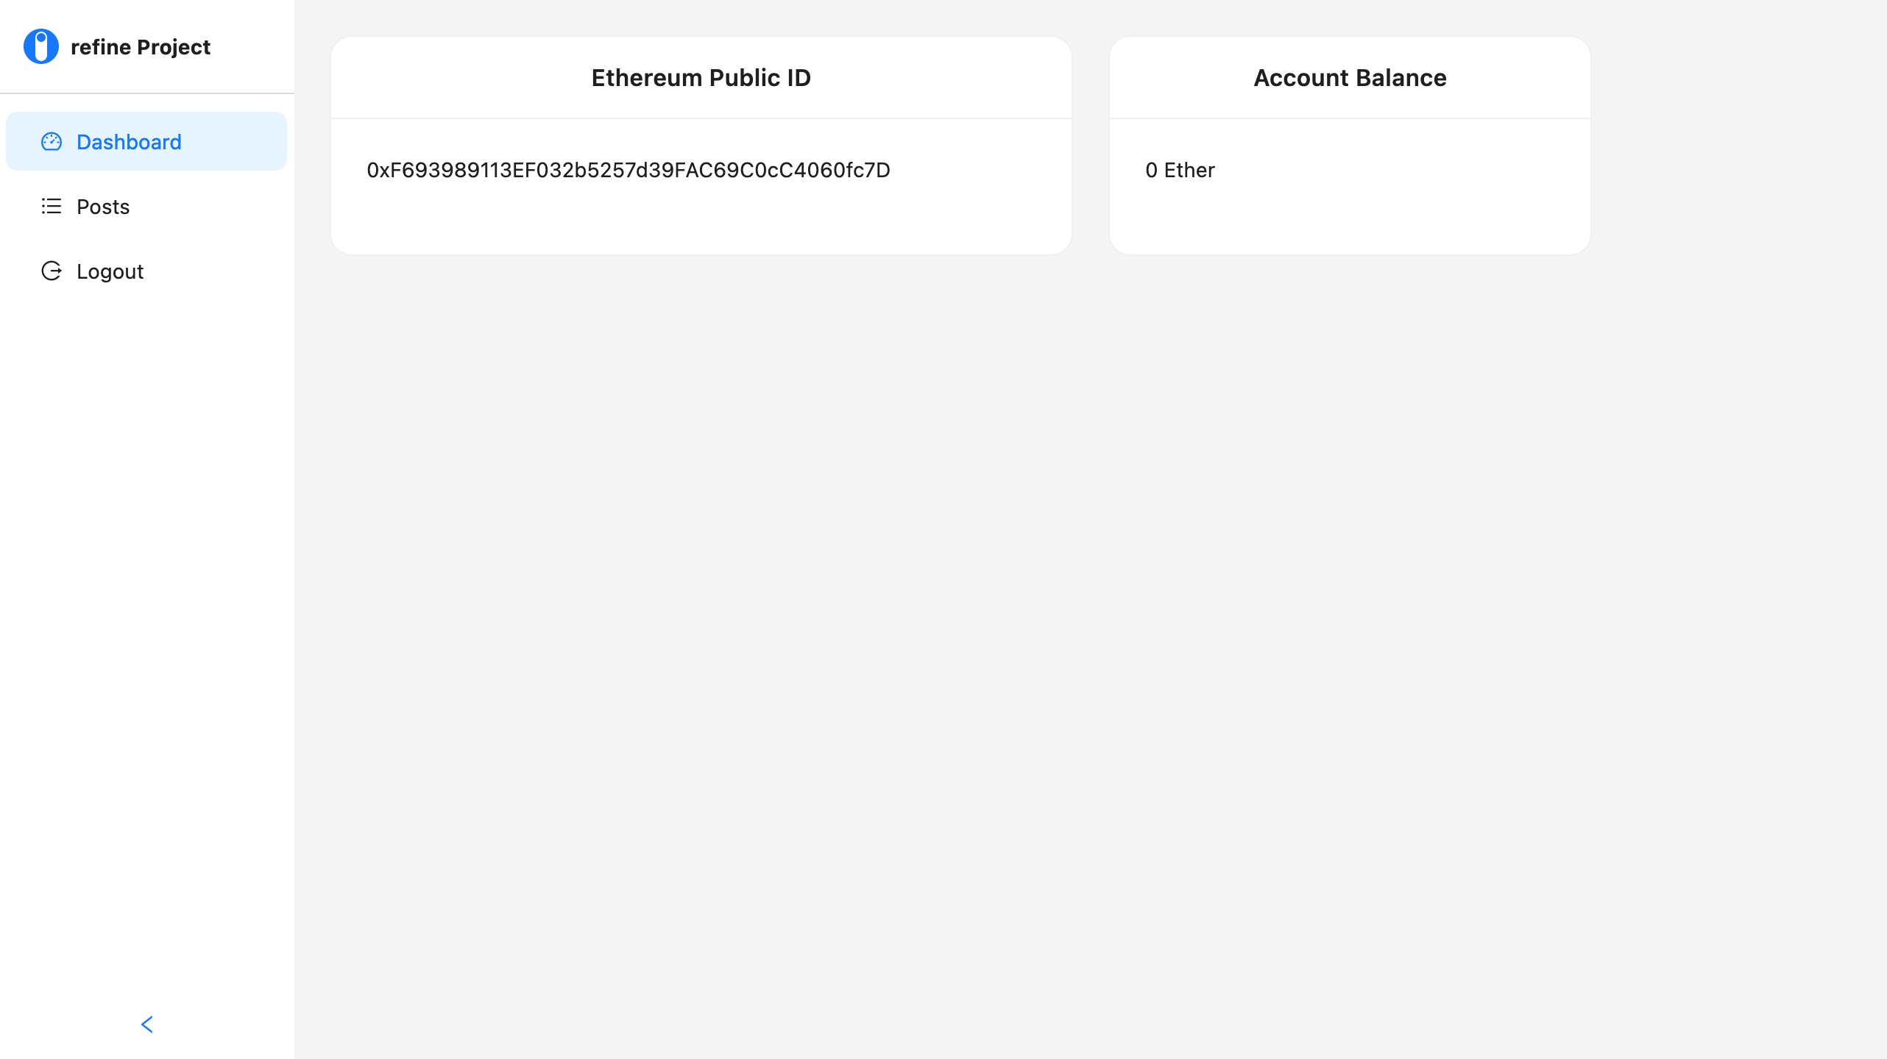Image resolution: width=1887 pixels, height=1059 pixels.
Task: Click the Account Balance card heading
Action: [1350, 78]
